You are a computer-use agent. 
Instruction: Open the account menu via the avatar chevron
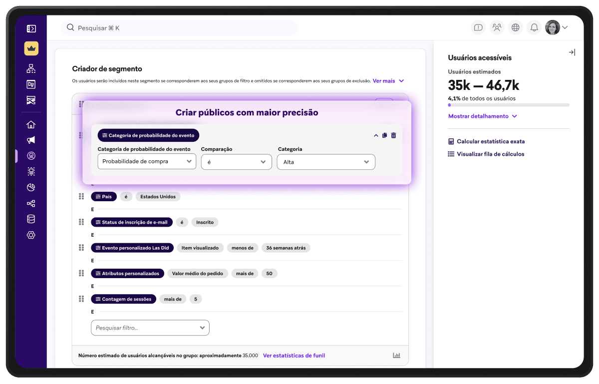click(x=565, y=27)
